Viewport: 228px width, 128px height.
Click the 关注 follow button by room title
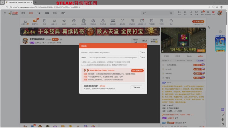[55, 39]
